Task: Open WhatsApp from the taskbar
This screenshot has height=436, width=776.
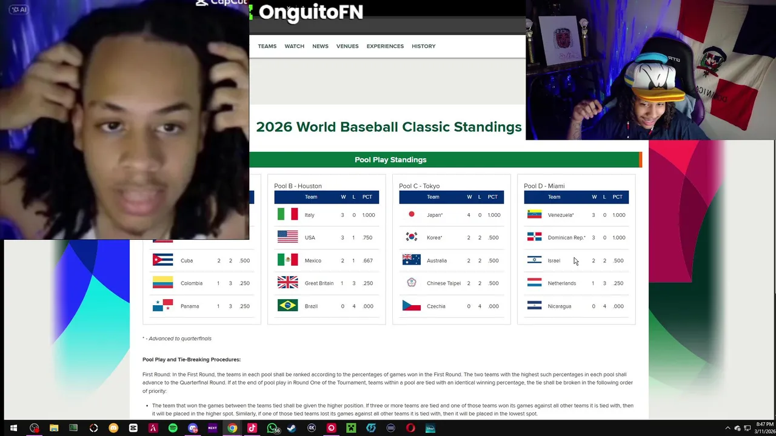Action: pyautogui.click(x=272, y=428)
